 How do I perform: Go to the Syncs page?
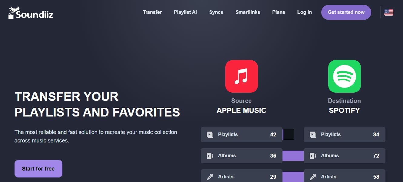216,12
